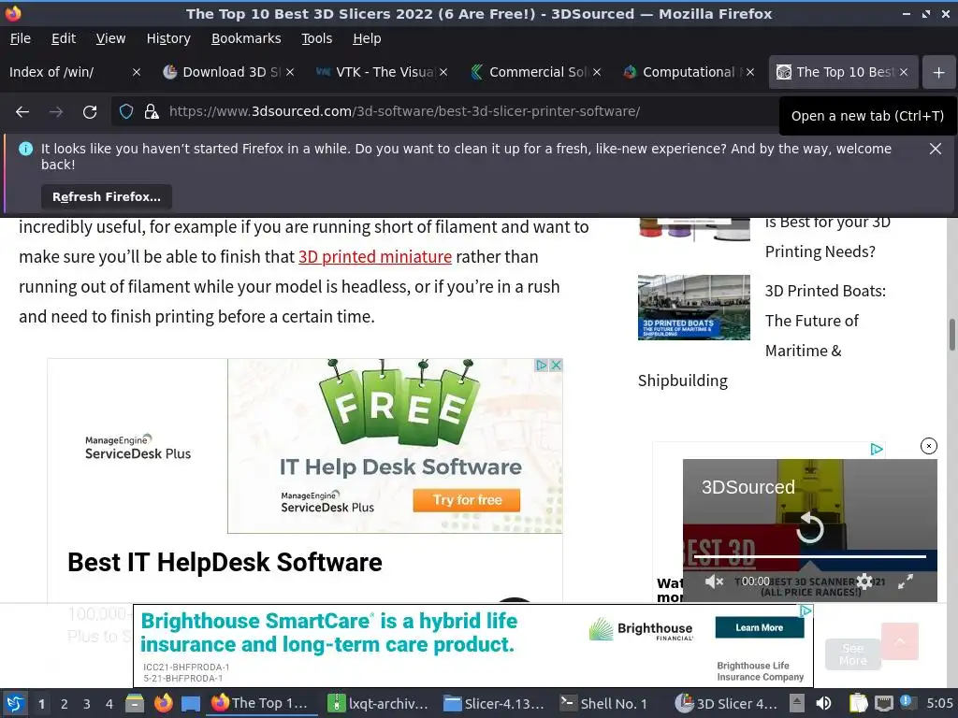Enter fullscreen on the video player
958x718 pixels.
(x=906, y=582)
